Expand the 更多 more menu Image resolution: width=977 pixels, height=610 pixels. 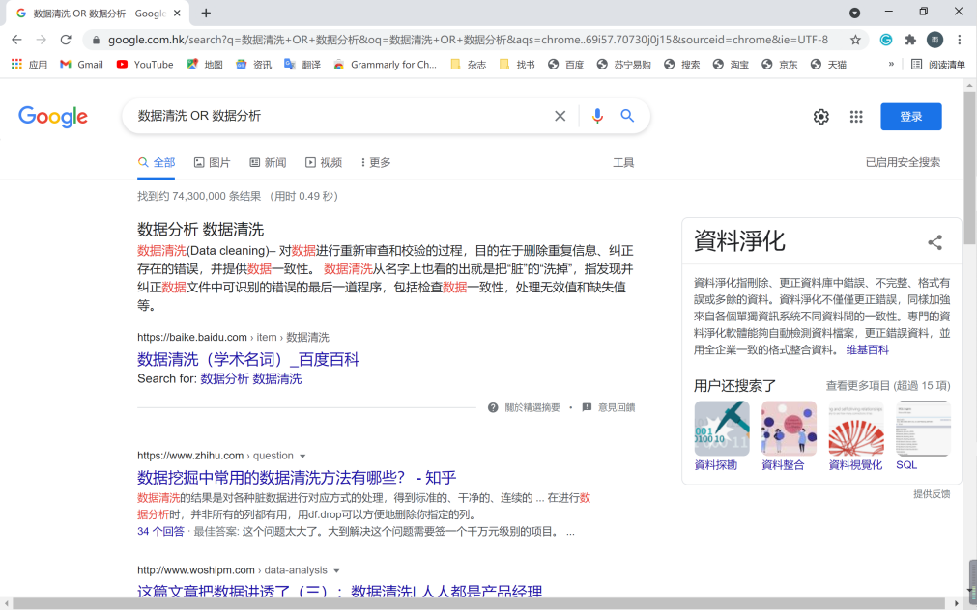376,163
